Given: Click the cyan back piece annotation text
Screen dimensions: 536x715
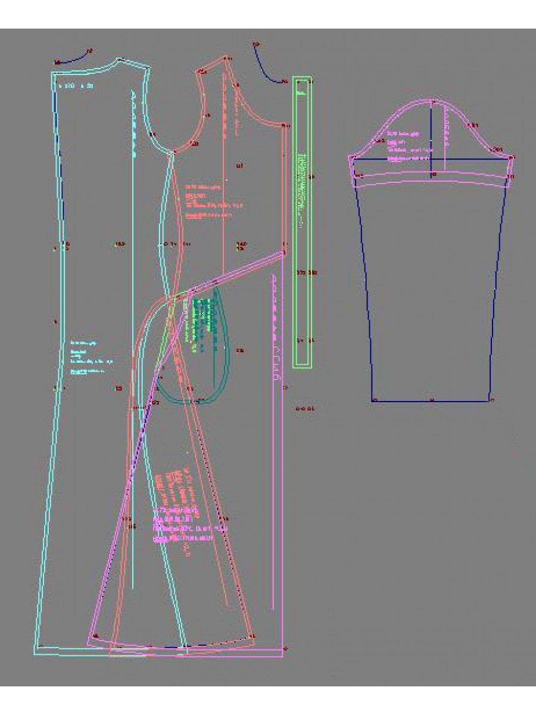Looking at the screenshot, I should (x=89, y=357).
